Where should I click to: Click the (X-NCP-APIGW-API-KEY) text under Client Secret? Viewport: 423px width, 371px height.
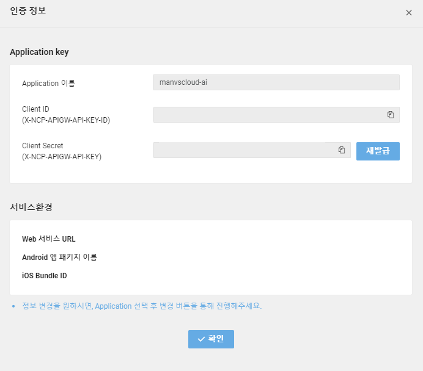(x=62, y=157)
